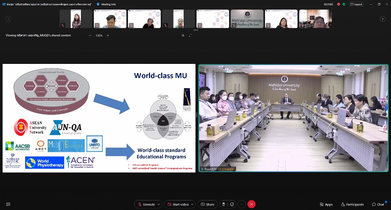Select thumbnail of person in blue shirt
The height and width of the screenshot is (210, 391).
tap(110, 19)
